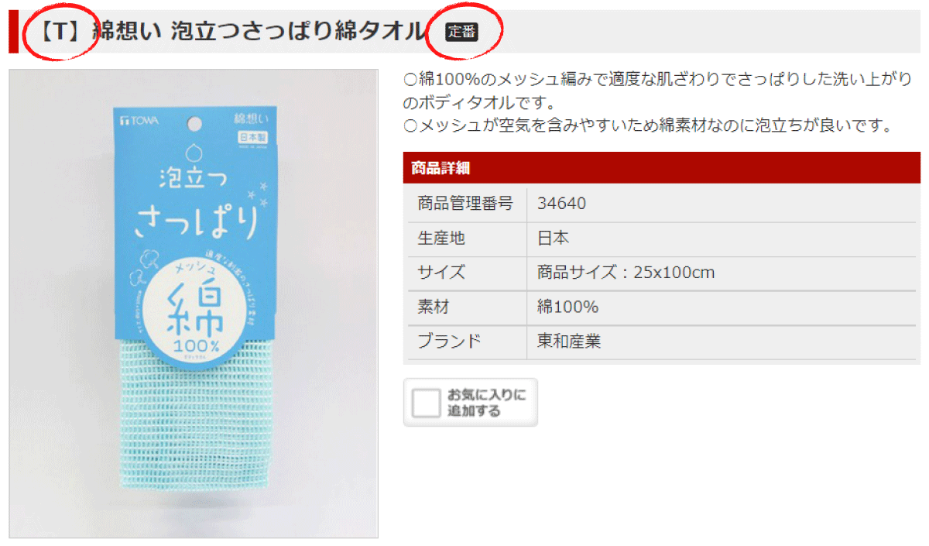The image size is (929, 546).
Task: Select the product number 34640
Action: tap(561, 204)
